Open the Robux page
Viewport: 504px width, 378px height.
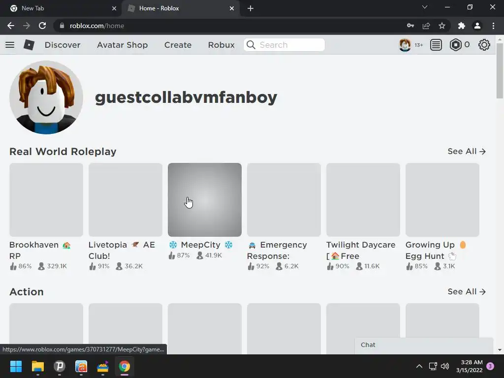[x=221, y=45]
